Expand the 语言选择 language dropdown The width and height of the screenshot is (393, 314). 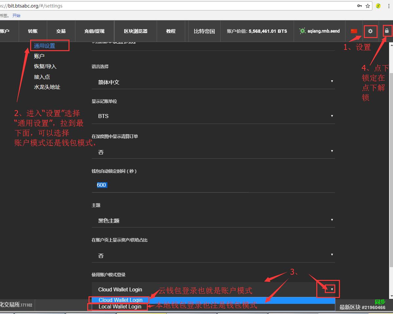pyautogui.click(x=213, y=82)
